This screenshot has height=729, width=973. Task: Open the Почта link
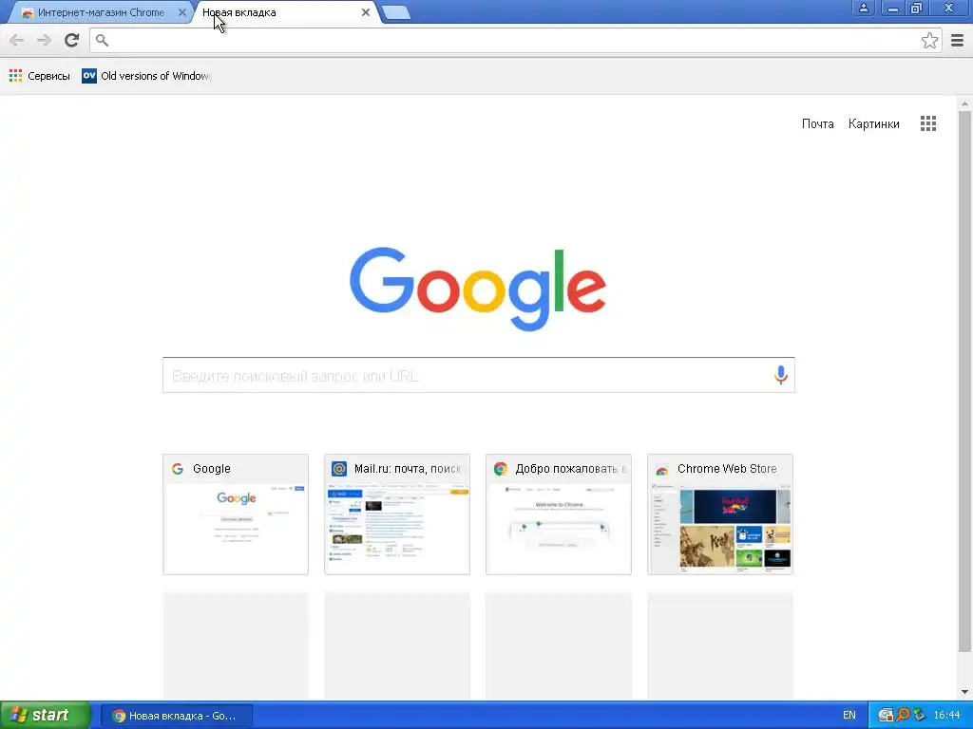817,124
